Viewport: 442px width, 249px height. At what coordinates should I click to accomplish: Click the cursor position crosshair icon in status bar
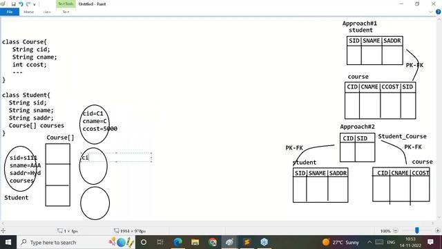click(x=3, y=230)
